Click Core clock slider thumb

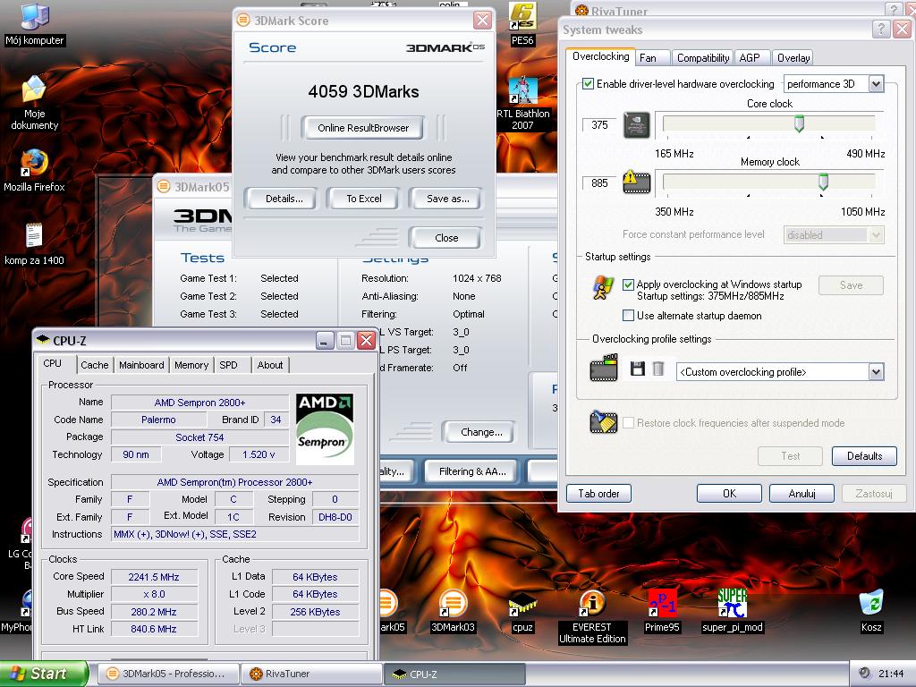tap(799, 123)
